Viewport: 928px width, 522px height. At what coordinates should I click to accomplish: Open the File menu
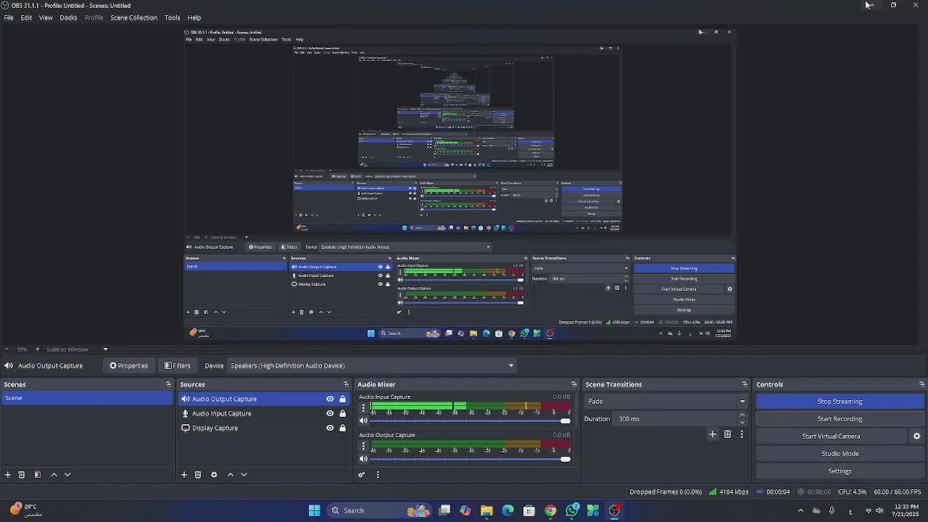click(9, 17)
